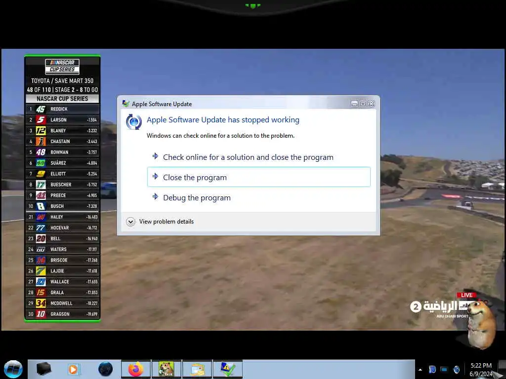Click the Apple Software Update tray icon

click(x=456, y=369)
